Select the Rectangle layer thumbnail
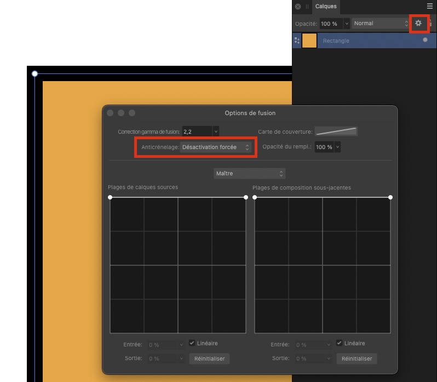 tap(309, 41)
